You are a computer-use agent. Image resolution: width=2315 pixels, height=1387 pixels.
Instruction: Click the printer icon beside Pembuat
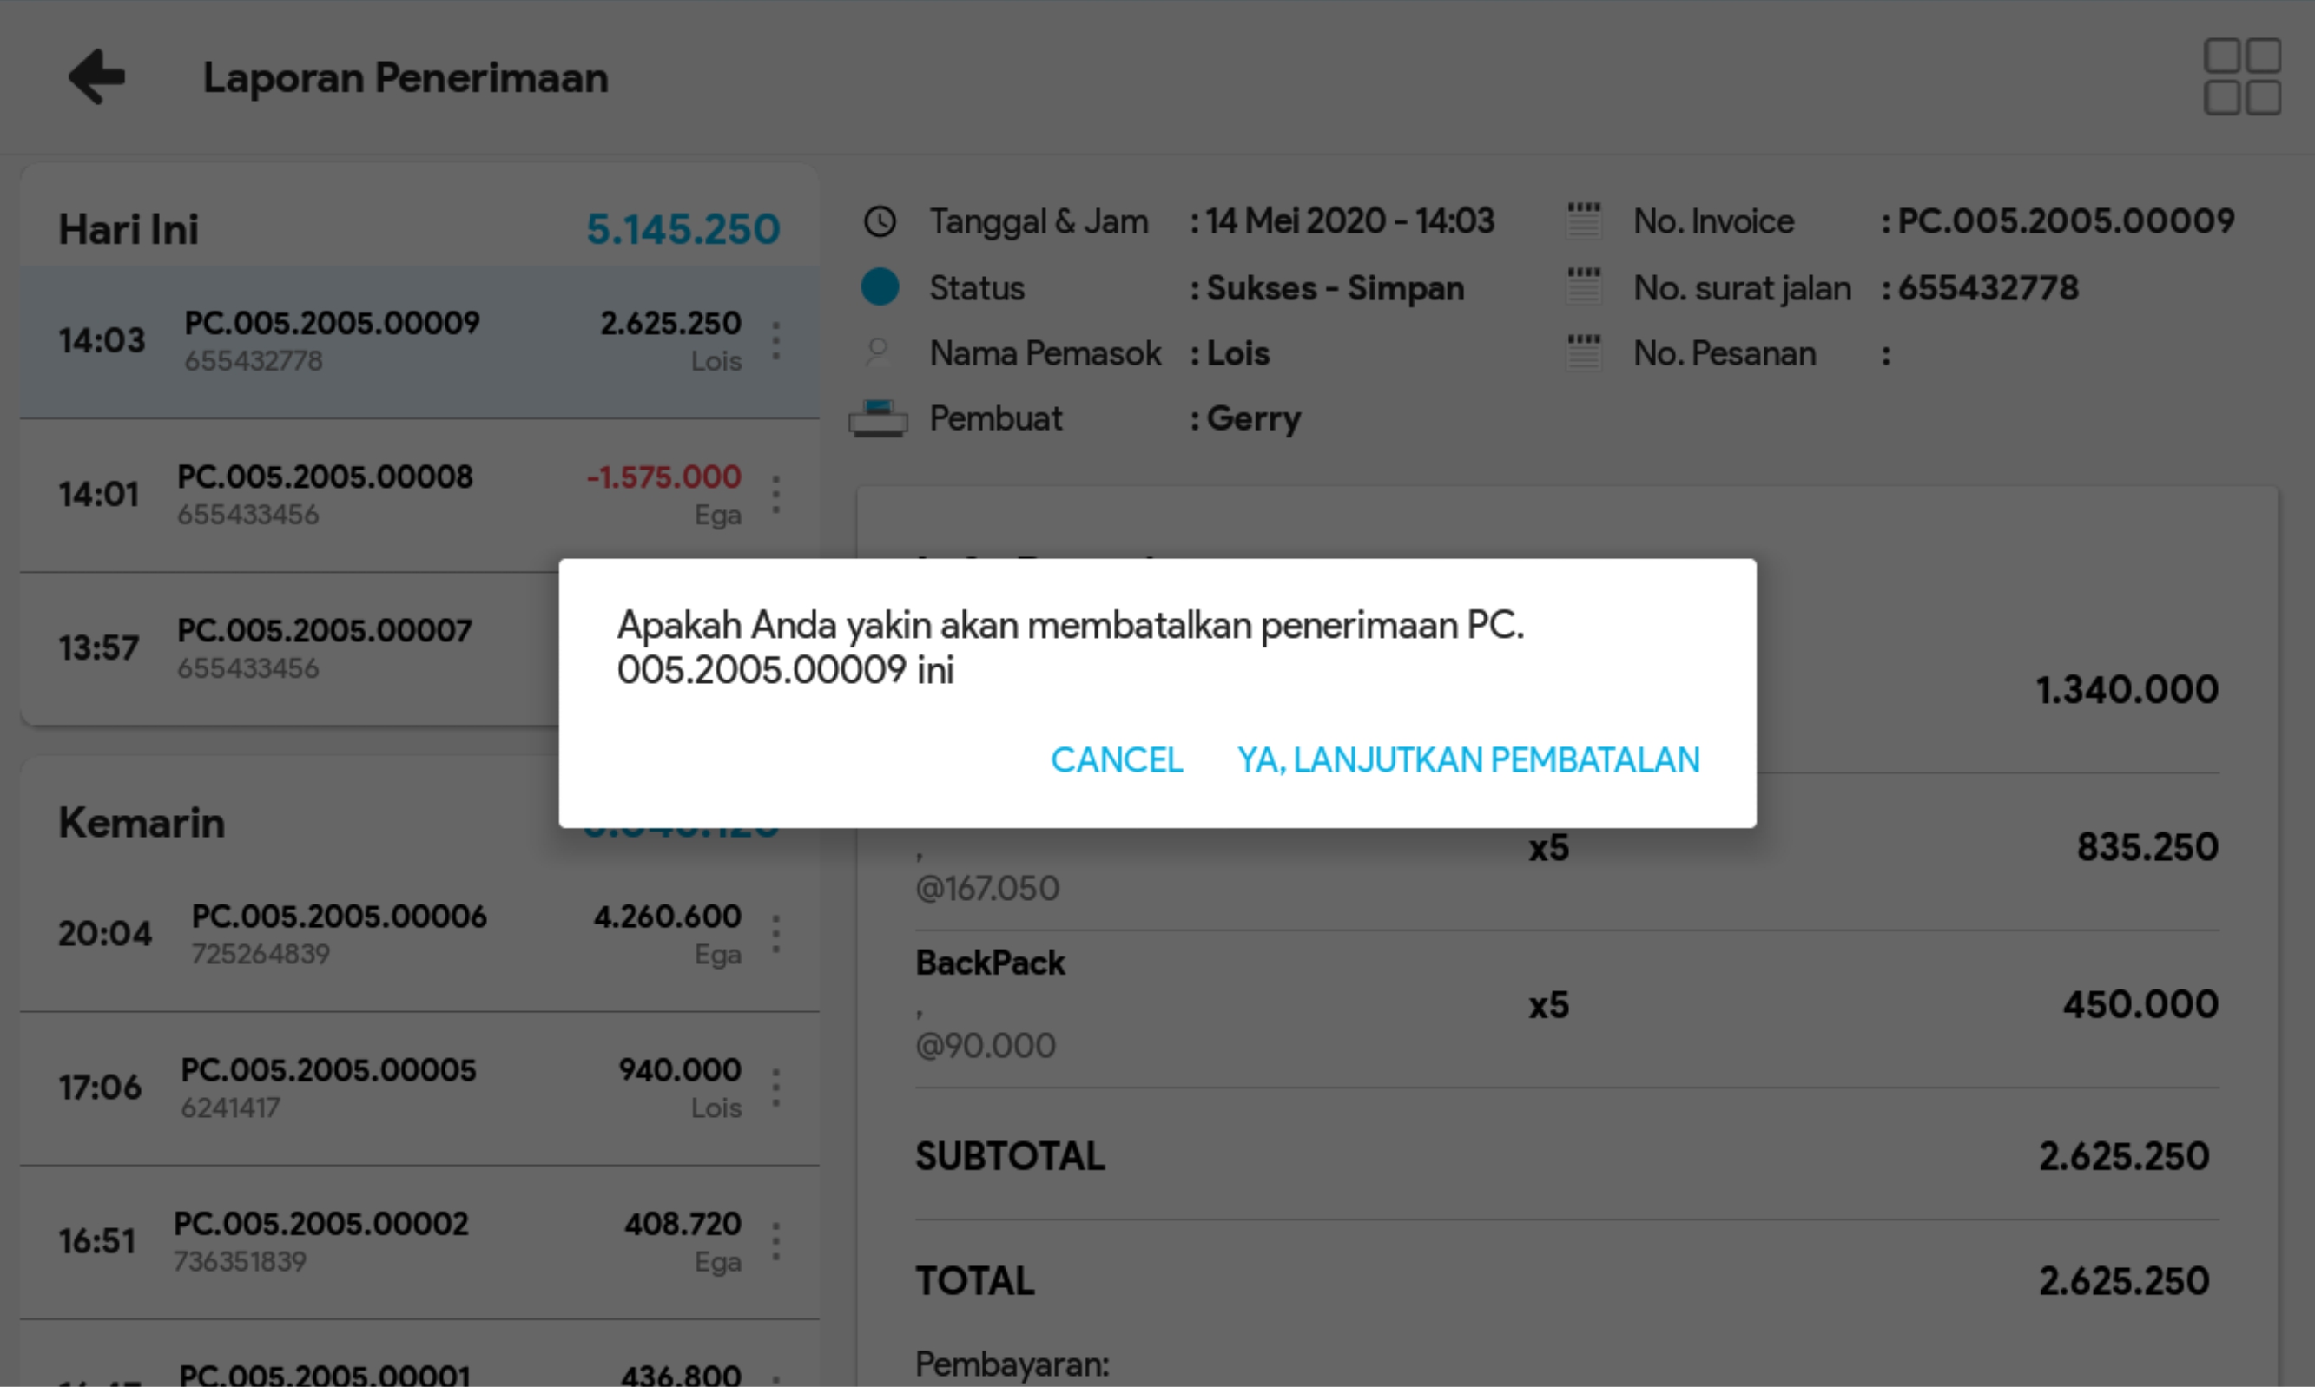(877, 417)
